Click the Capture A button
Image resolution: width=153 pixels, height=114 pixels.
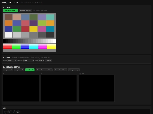point(8,70)
